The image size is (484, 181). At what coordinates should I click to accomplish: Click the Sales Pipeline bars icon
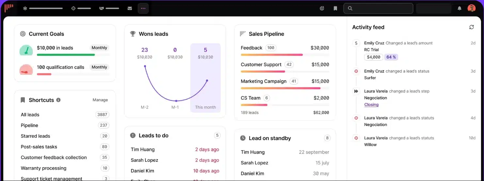(x=243, y=34)
